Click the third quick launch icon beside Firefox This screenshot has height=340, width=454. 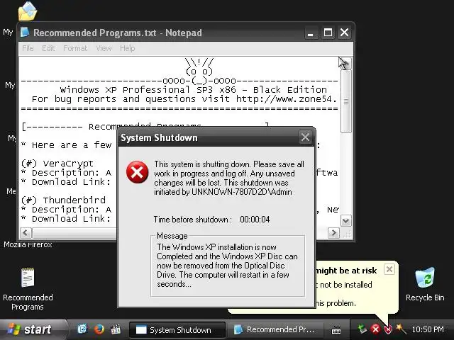click(x=116, y=329)
